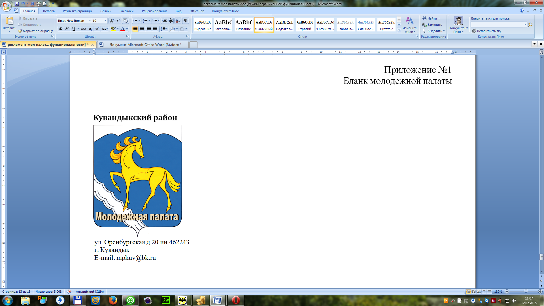Apply the Строгий style
This screenshot has height=306, width=544.
point(305,25)
